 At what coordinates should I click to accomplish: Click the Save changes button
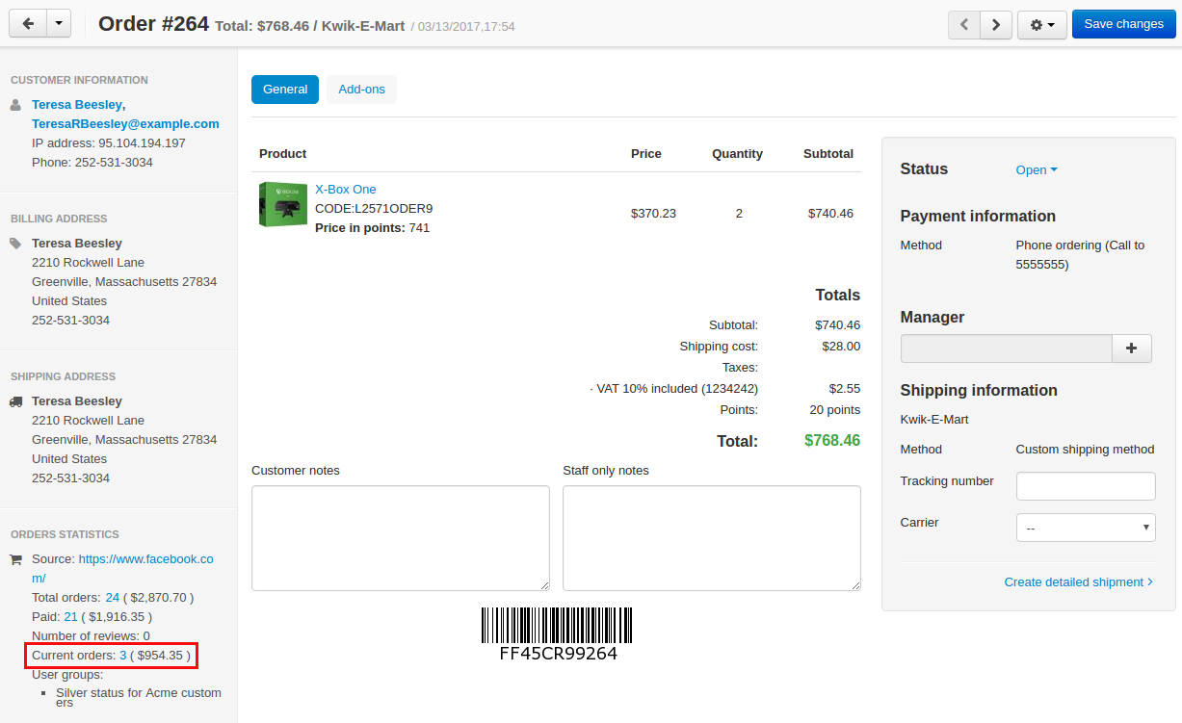(x=1123, y=24)
